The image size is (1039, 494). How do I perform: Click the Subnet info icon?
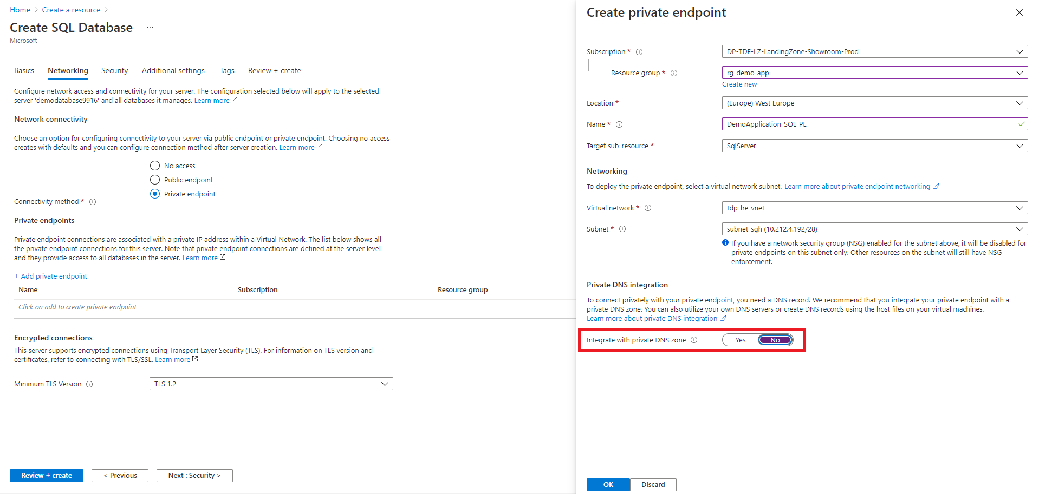click(622, 229)
